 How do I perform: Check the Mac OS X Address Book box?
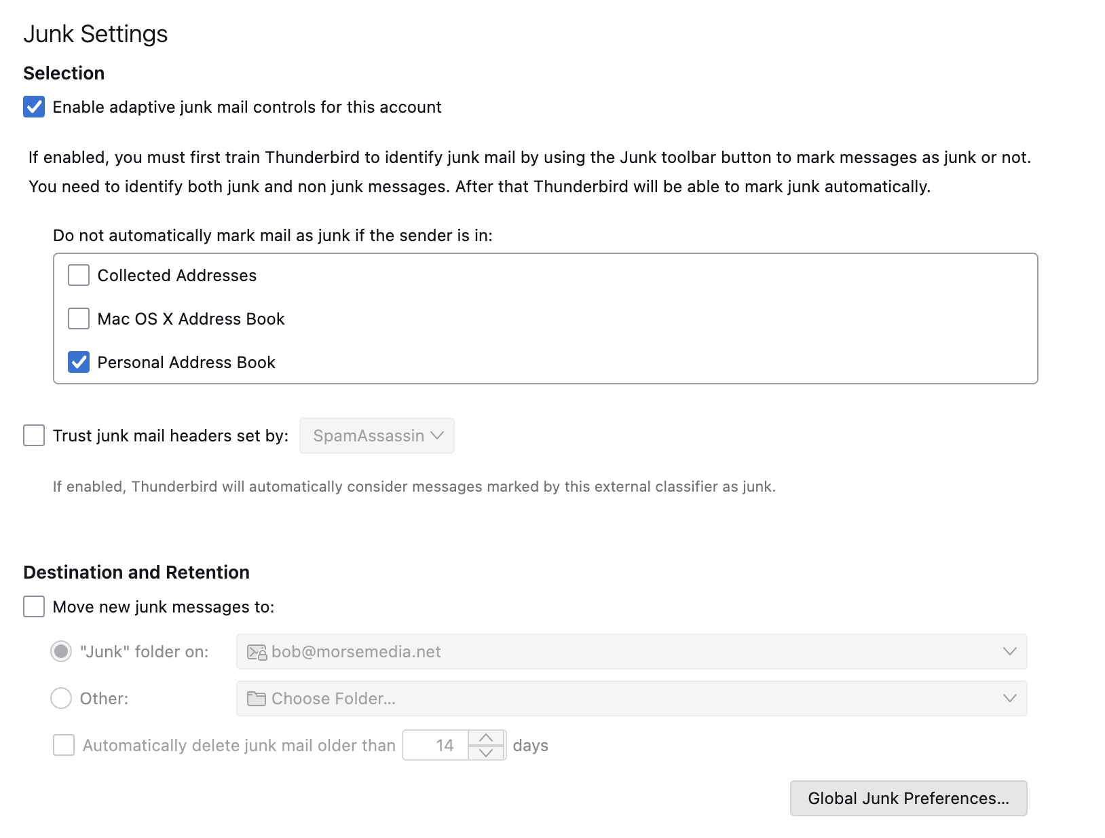(x=79, y=318)
